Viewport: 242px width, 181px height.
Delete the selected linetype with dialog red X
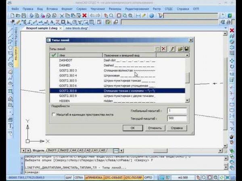point(164,49)
